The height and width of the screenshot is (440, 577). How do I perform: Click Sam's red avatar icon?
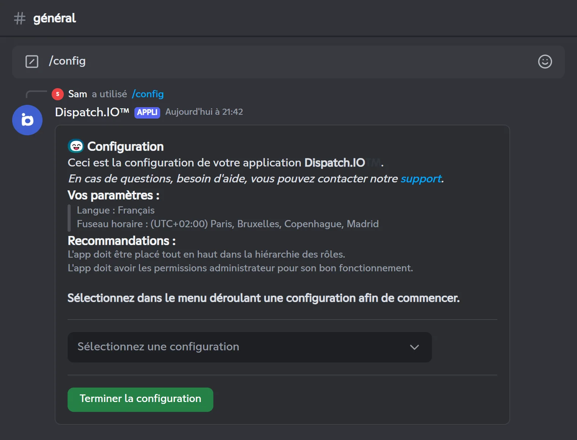pos(58,94)
